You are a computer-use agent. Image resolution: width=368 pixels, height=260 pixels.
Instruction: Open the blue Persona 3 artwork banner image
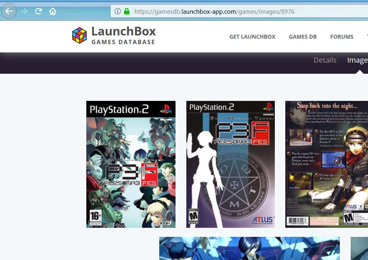tap(250, 248)
